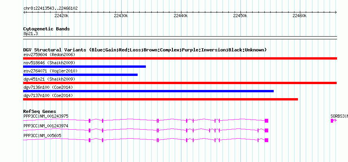Click the blue dgv7136n100 (Coe2014) gain bar
This screenshot has height=162, width=348.
click(x=148, y=91)
